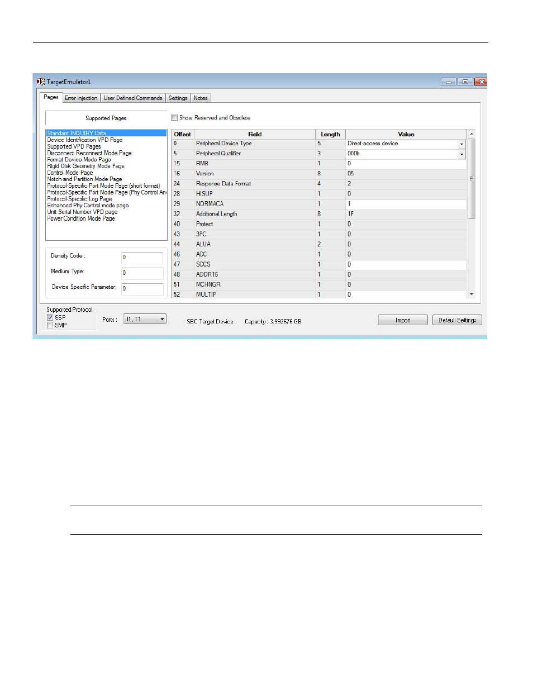
Task: Click the table vertical scrollbar thumb
Action: (472, 179)
